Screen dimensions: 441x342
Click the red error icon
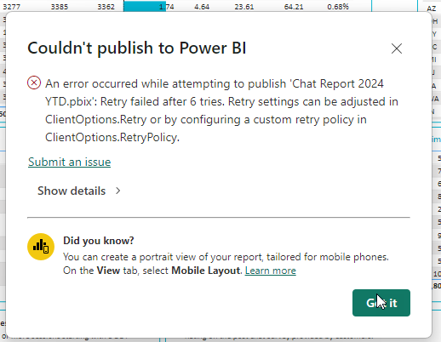(34, 83)
